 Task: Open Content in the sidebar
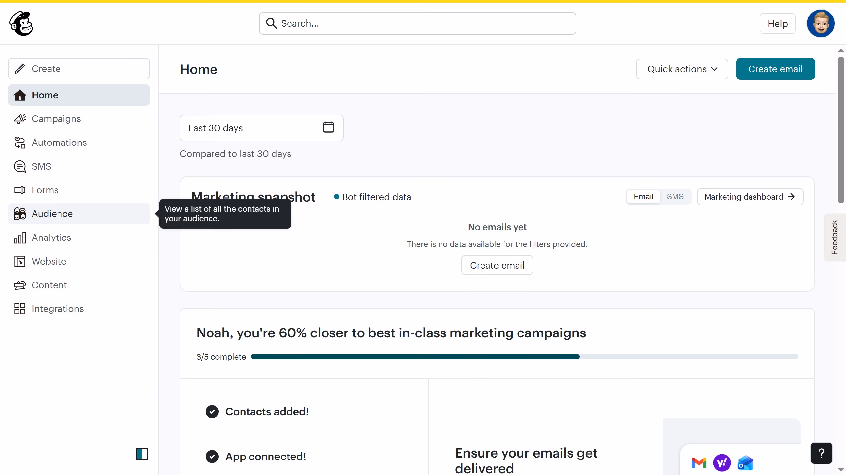(x=79, y=285)
